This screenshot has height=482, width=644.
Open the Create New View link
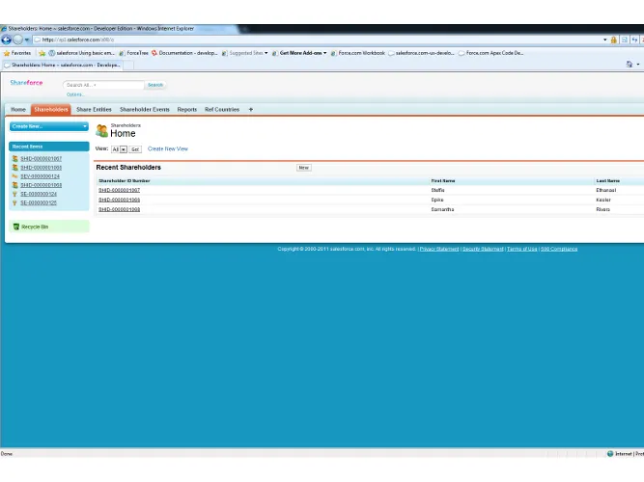point(168,148)
